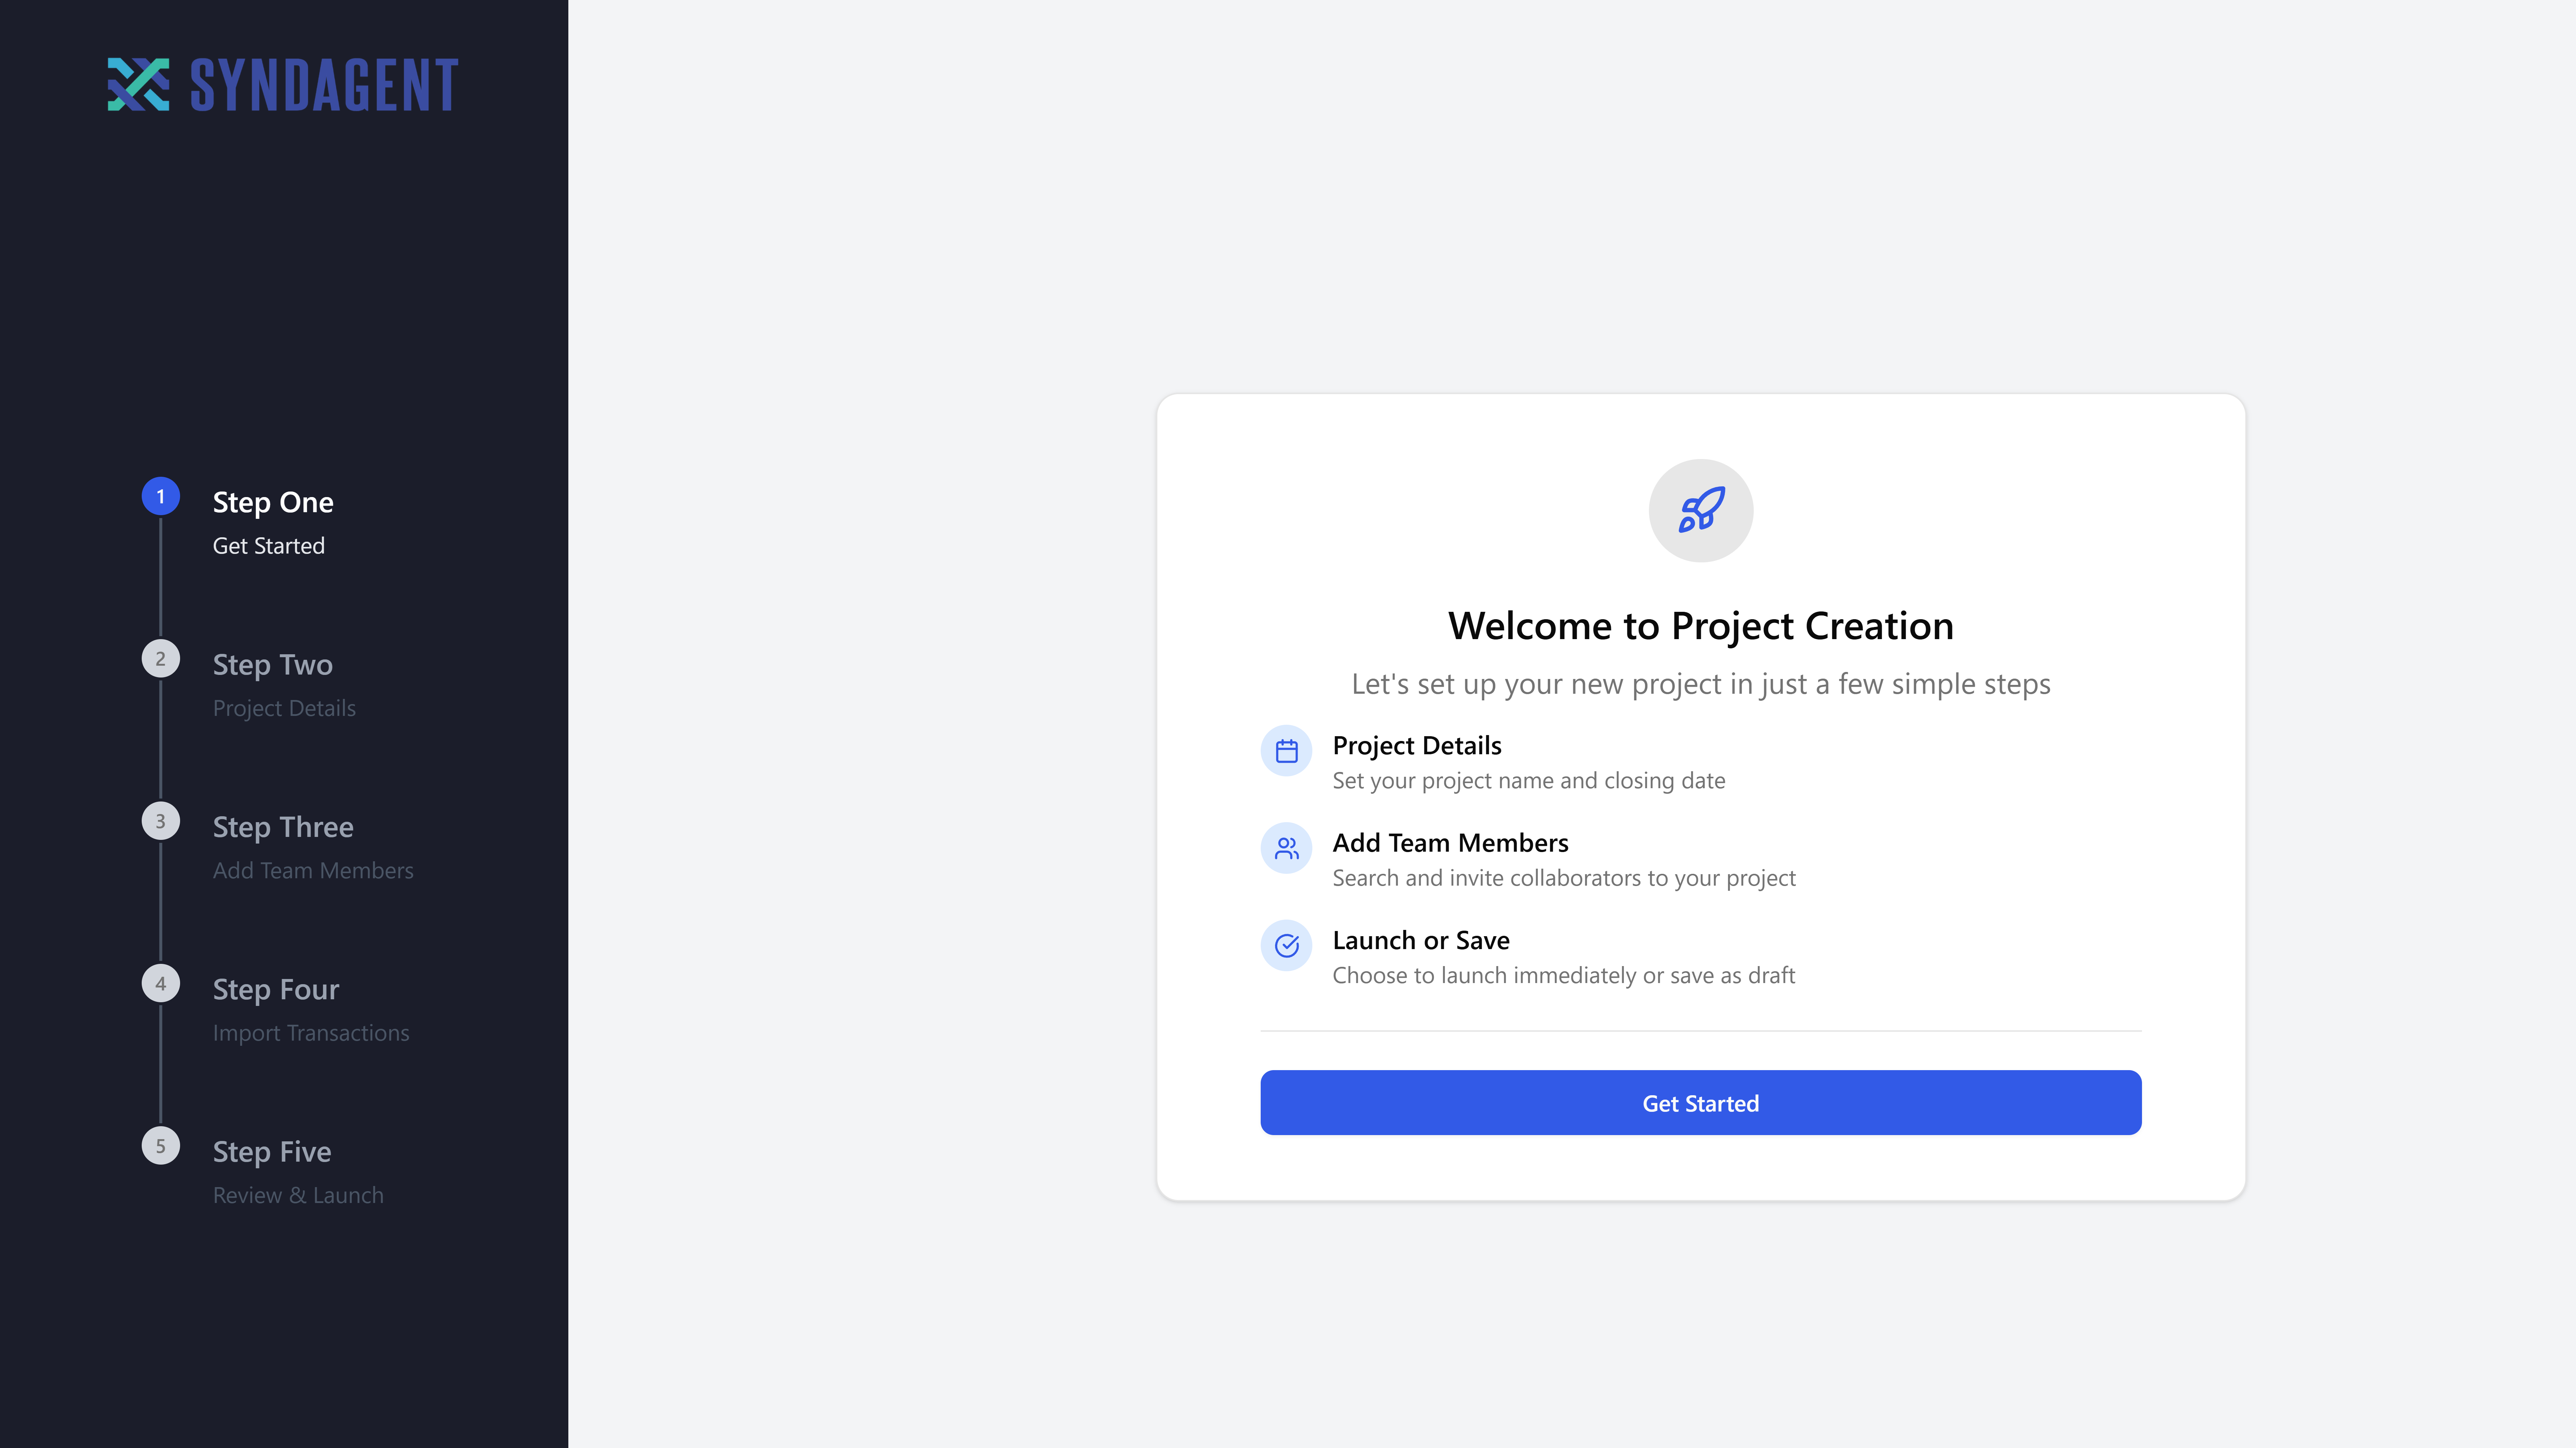The image size is (2576, 1448).
Task: Select the Add Team Members step label
Action: pyautogui.click(x=313, y=870)
